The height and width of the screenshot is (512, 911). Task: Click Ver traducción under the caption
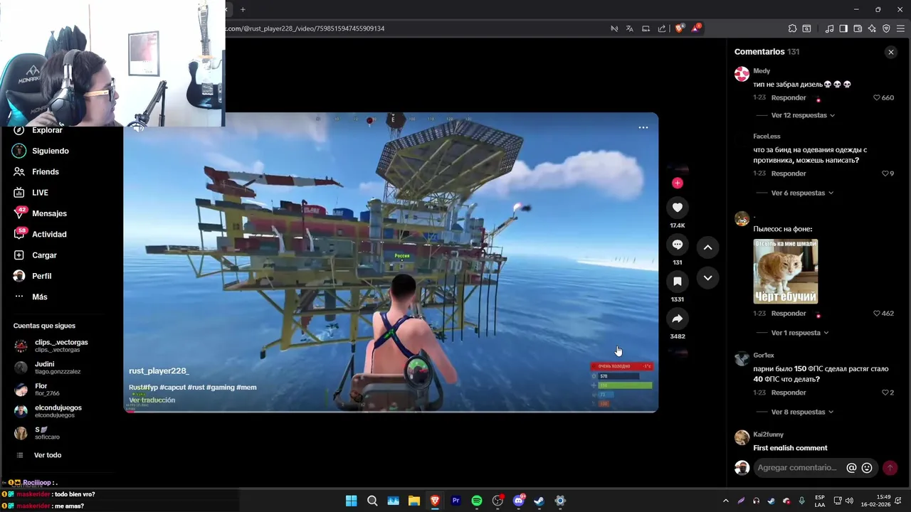tap(152, 400)
